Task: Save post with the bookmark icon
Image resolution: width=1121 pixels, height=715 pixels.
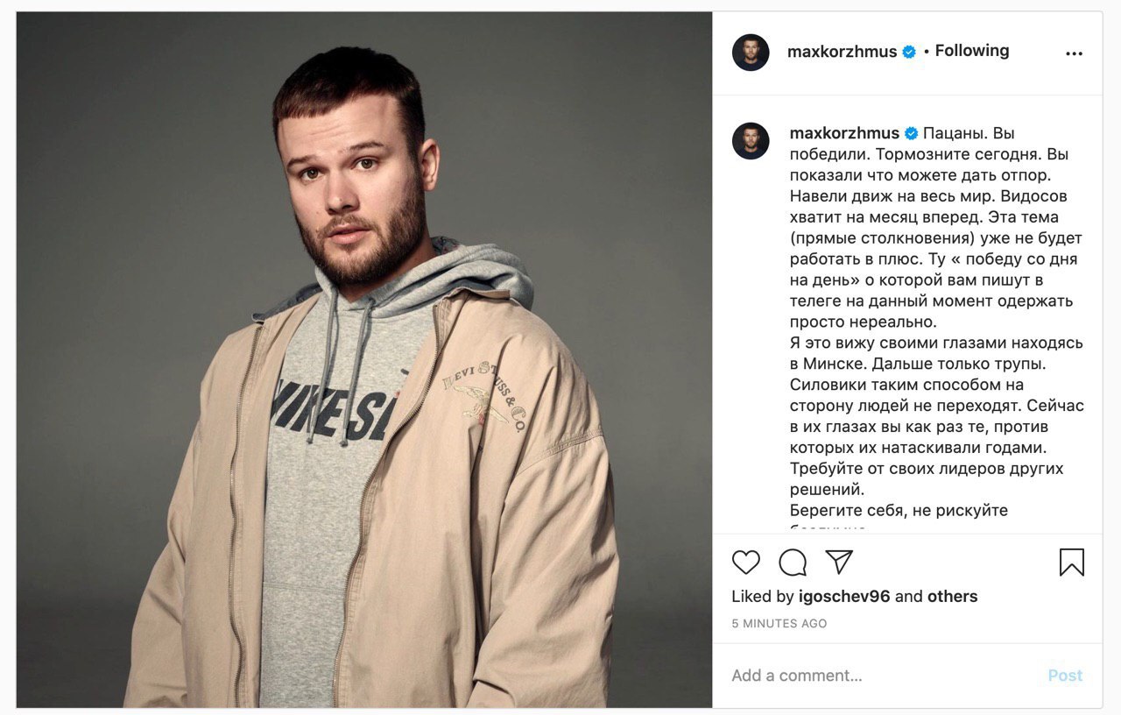Action: [1072, 562]
